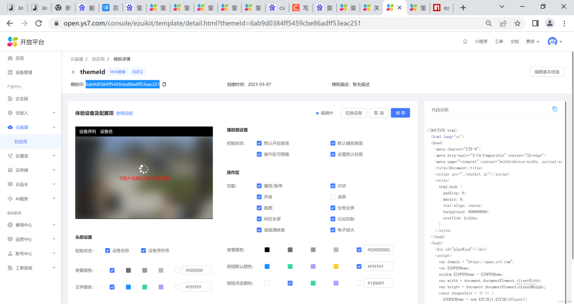Open 文档 in the top header
This screenshot has width=574, height=304.
pos(515,41)
